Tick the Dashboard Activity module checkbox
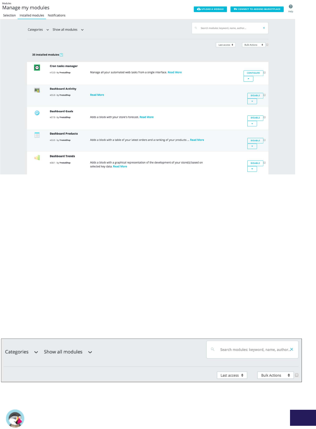316x429 pixels. click(x=264, y=95)
